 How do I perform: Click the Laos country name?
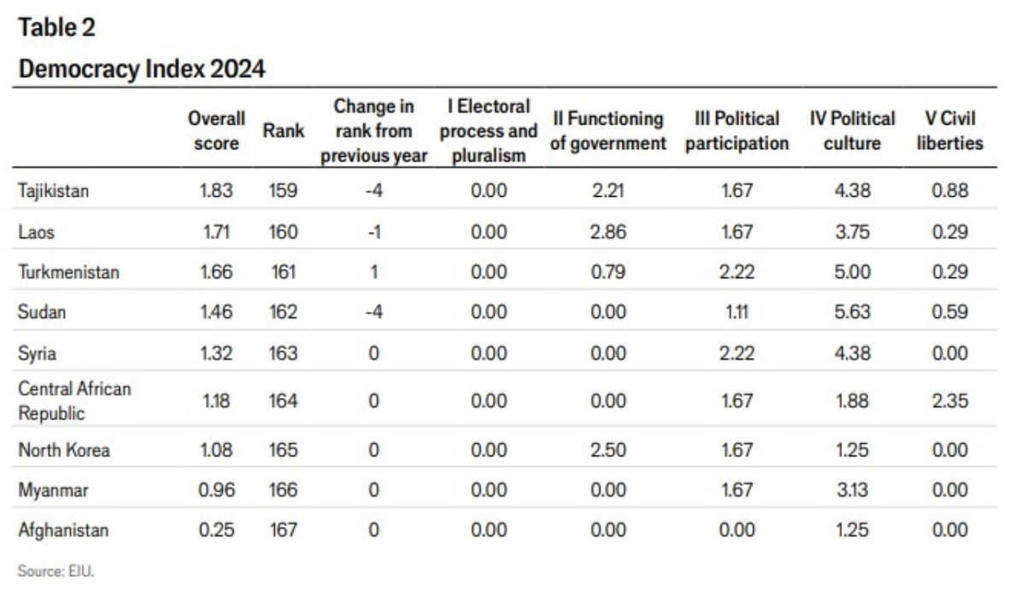33,230
